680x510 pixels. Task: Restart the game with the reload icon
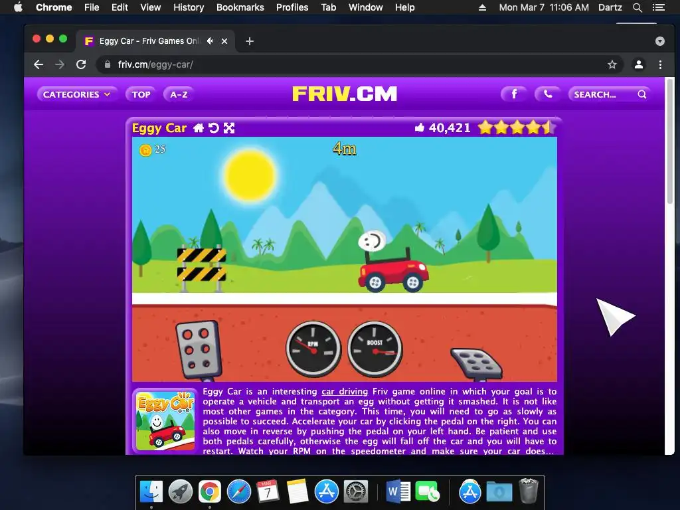tap(214, 128)
